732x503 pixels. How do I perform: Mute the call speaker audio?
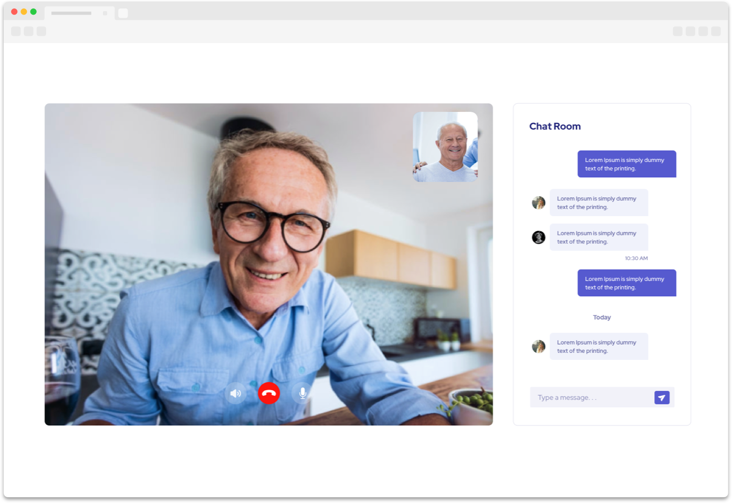click(x=235, y=393)
